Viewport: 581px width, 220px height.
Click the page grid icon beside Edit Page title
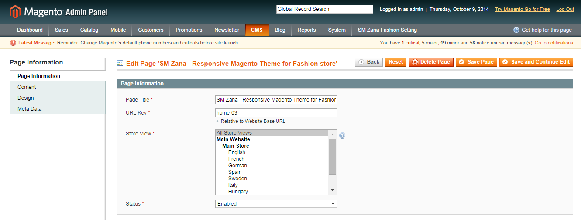tap(120, 63)
